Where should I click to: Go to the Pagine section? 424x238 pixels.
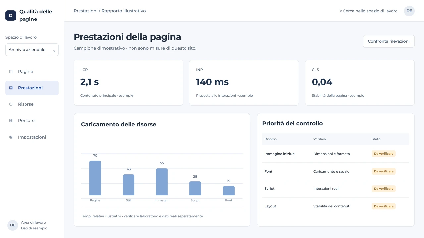[x=32, y=71]
